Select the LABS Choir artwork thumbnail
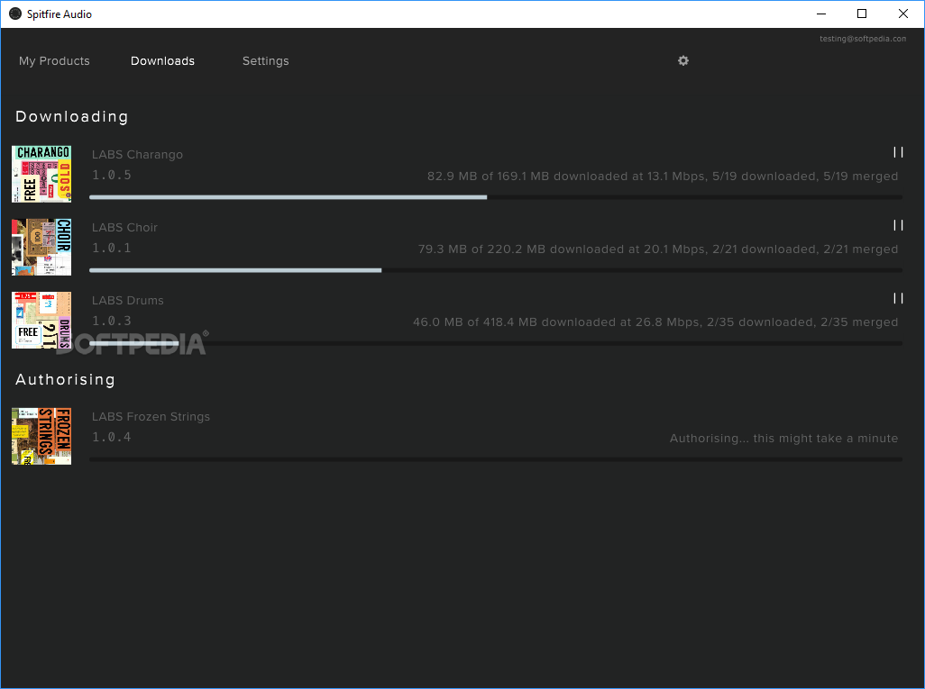The image size is (925, 689). tap(41, 247)
